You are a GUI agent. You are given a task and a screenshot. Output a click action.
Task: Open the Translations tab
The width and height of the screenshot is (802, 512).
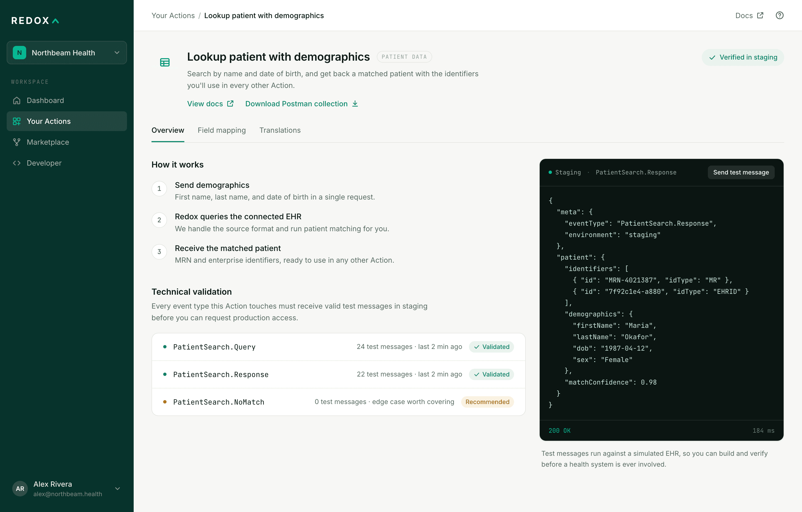pyautogui.click(x=280, y=130)
